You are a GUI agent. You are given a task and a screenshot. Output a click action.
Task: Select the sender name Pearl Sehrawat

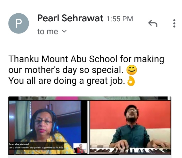pos(70,18)
